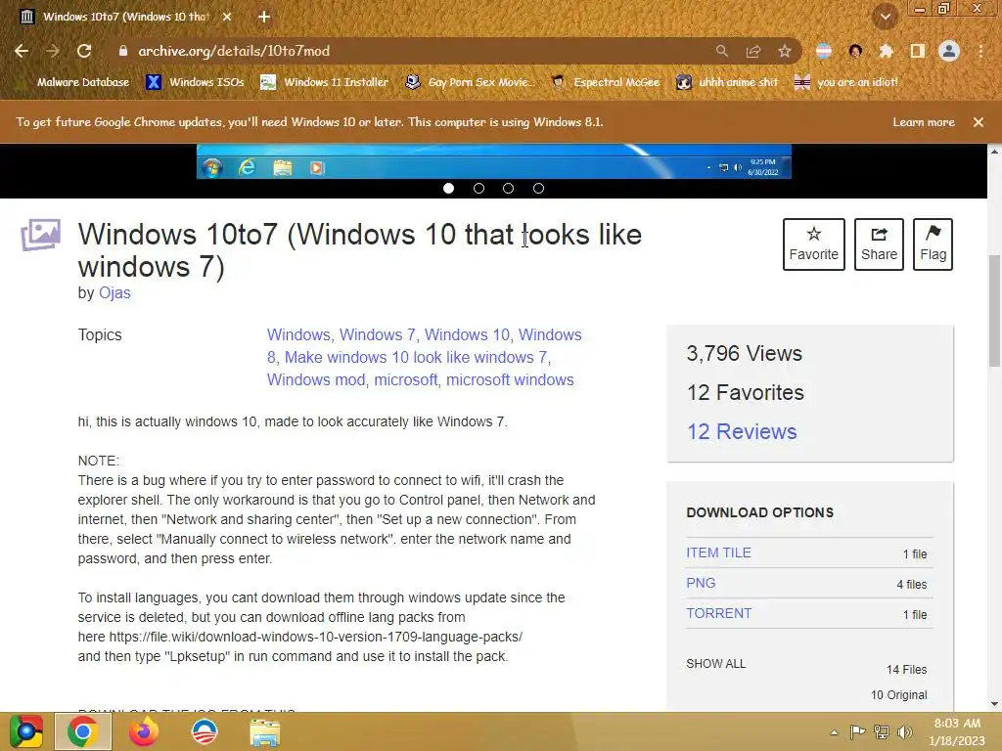Open the Chrome profile avatar
The image size is (1002, 751).
pyautogui.click(x=949, y=51)
